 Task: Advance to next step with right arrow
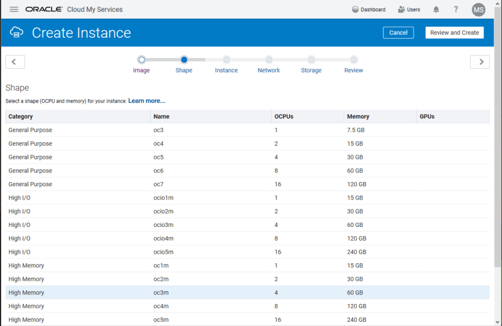click(480, 61)
